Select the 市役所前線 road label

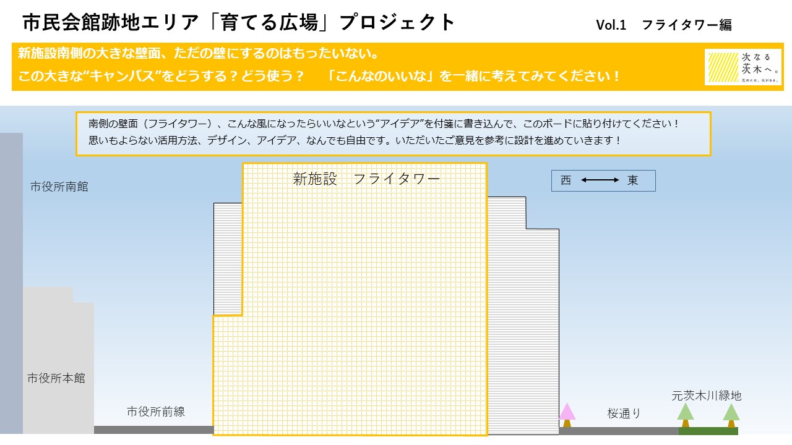[156, 411]
